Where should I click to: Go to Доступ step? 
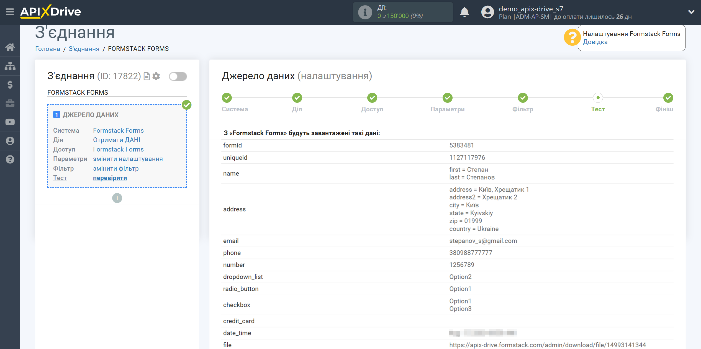coord(372,98)
